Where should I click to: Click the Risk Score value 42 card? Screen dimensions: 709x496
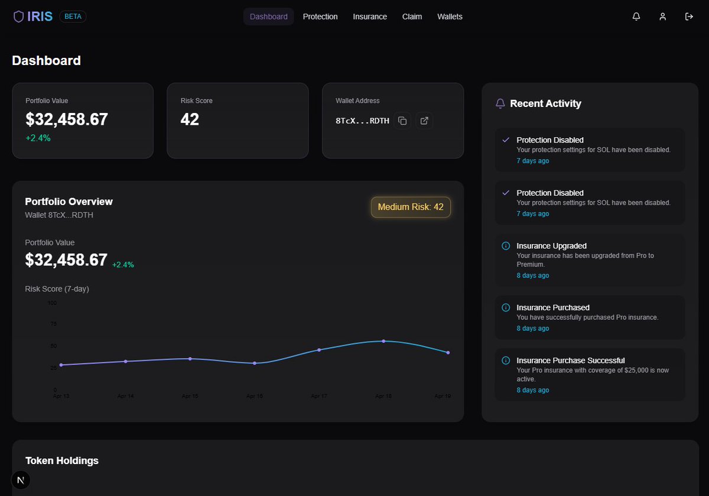(x=238, y=121)
